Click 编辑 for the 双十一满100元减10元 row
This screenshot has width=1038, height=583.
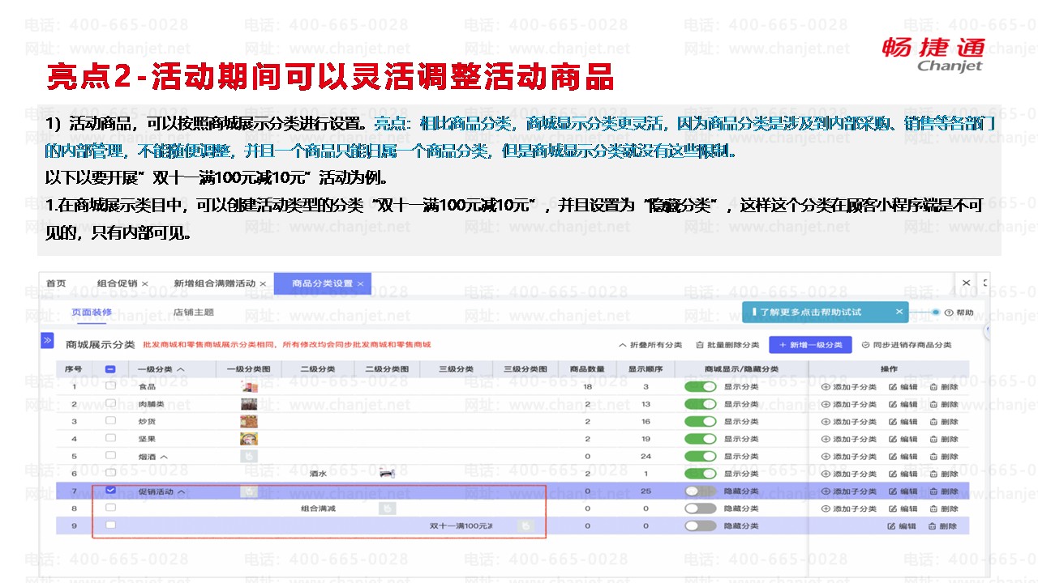point(903,526)
